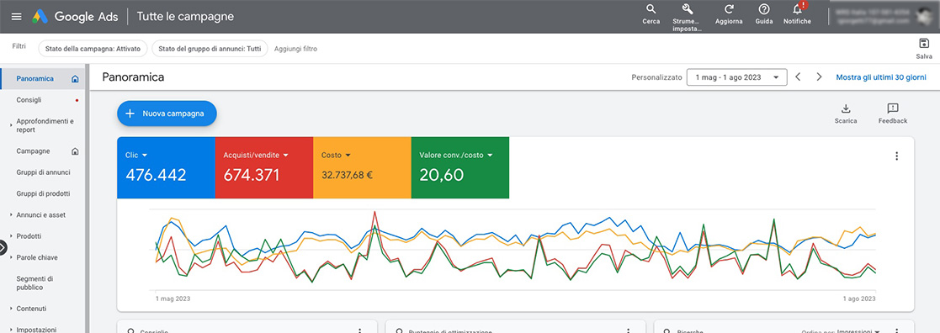
Task: Open the Cerca search icon
Action: [651, 9]
